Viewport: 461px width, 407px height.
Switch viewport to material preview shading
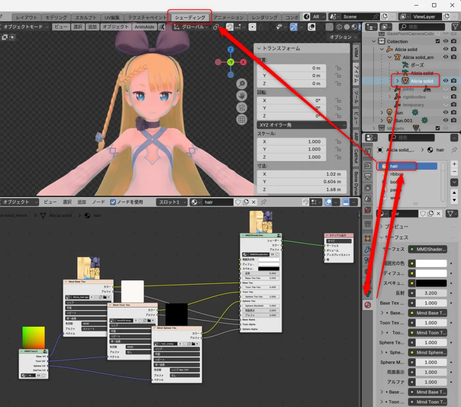point(355,27)
